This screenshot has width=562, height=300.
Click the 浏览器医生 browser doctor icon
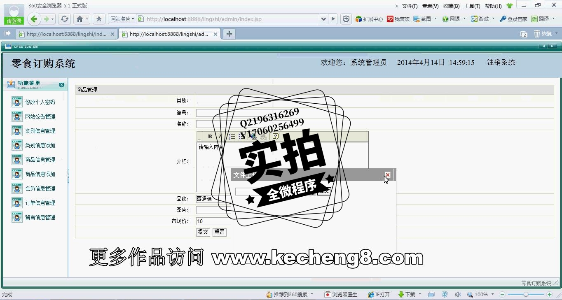coord(341,295)
